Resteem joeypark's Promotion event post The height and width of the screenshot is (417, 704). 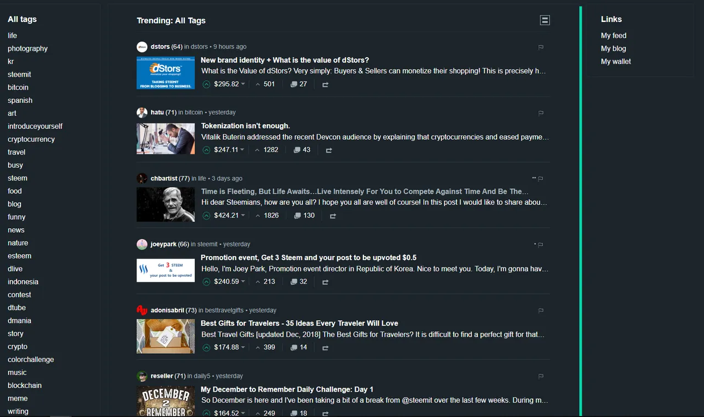point(325,282)
